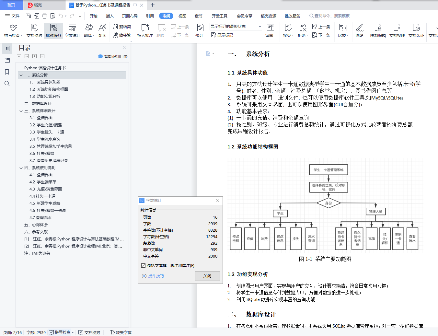Select the 目录 outline icon in left sidebar

7,49
